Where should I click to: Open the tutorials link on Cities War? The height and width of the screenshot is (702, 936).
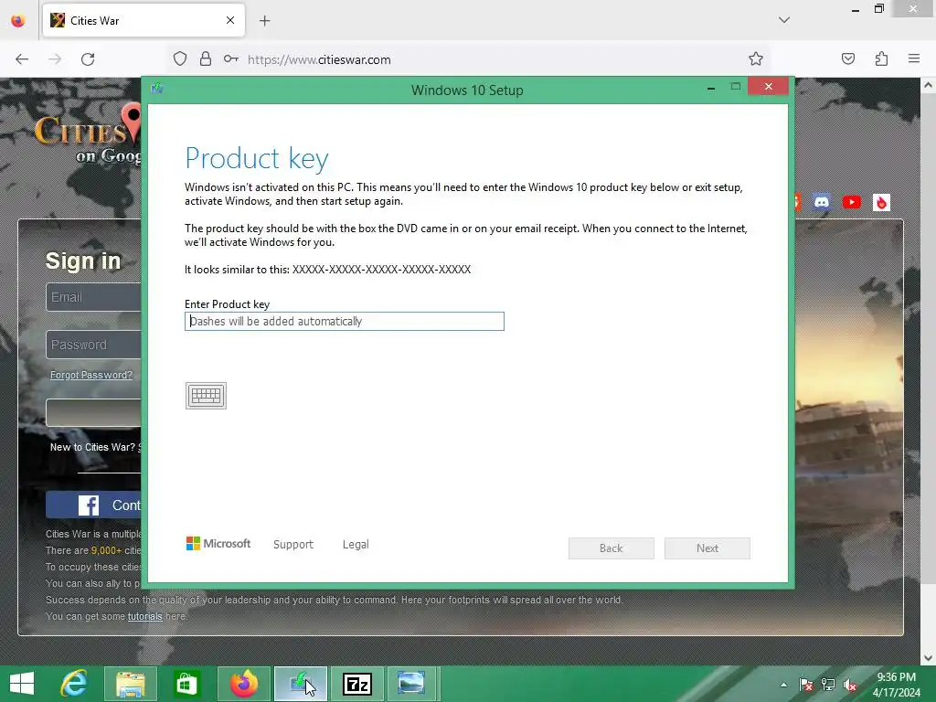pos(145,616)
